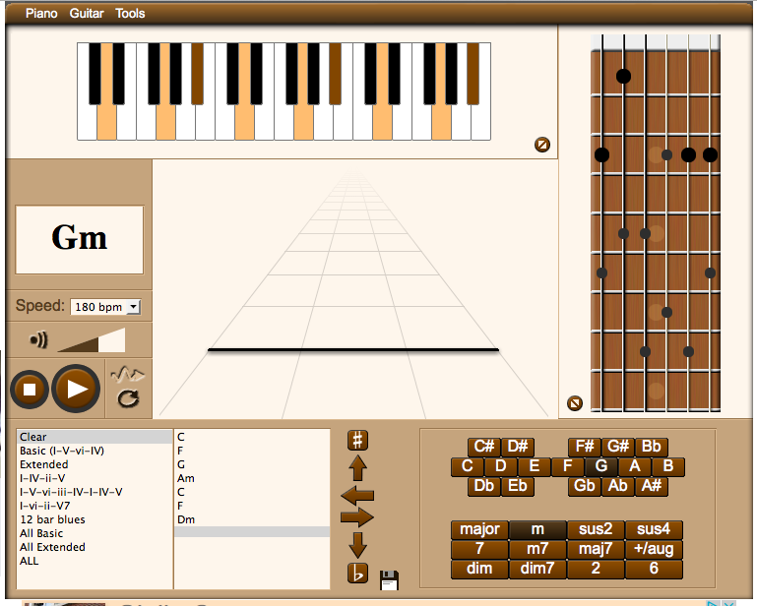Toggle the 'm' minor chord type
The height and width of the screenshot is (606, 757).
click(537, 529)
